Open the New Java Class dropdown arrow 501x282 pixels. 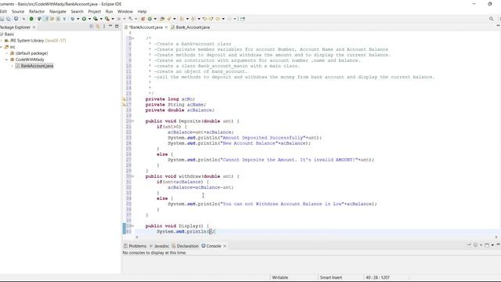(x=155, y=19)
